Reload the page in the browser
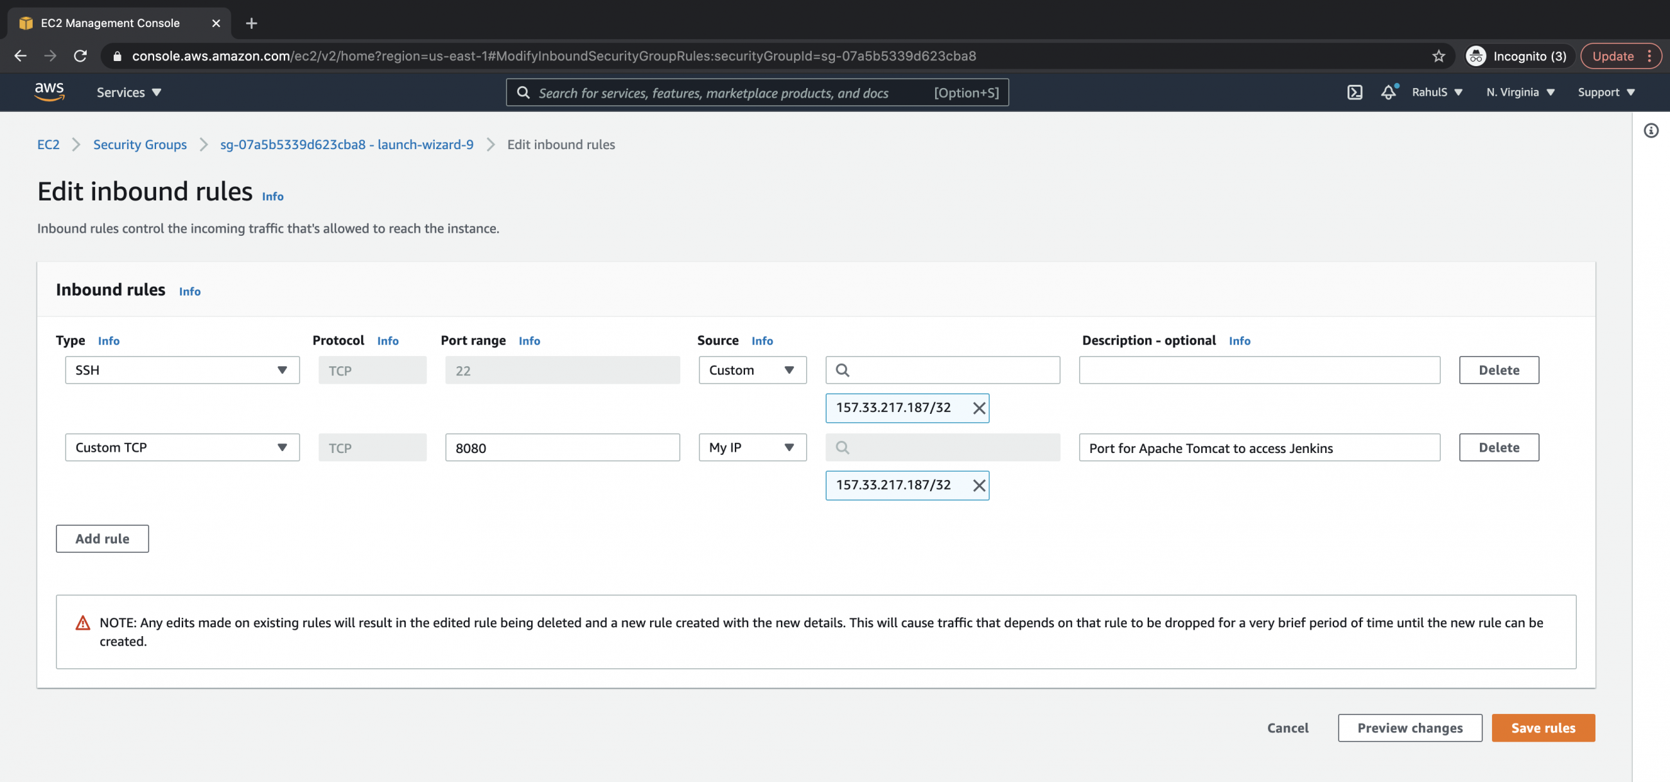 (80, 56)
